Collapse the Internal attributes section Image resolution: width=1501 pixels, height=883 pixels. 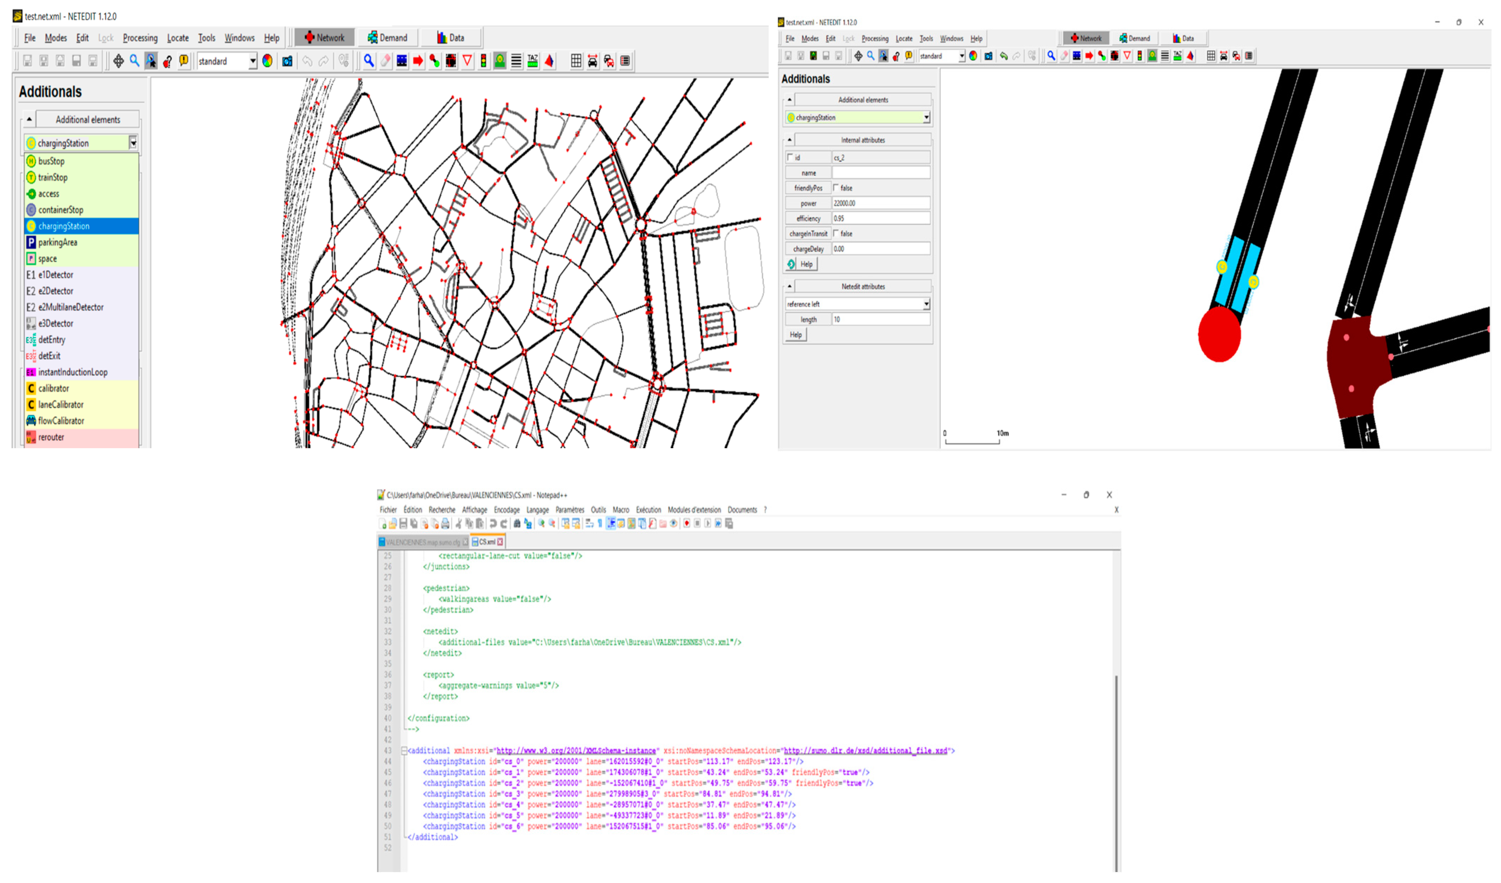pos(790,140)
